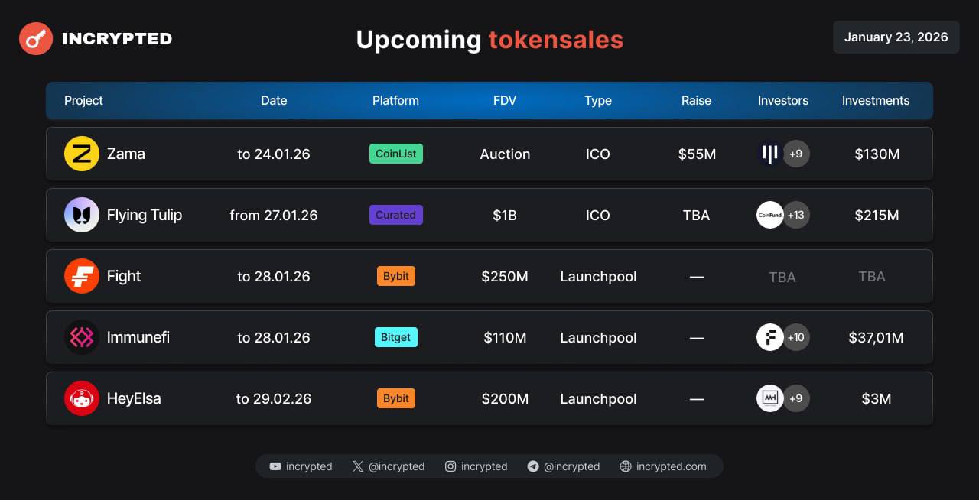
Task: Open the Telegram @incrypted link
Action: [564, 466]
